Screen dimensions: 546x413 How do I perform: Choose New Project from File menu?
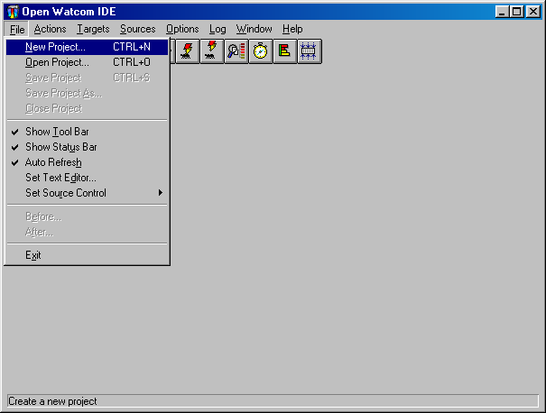point(56,47)
